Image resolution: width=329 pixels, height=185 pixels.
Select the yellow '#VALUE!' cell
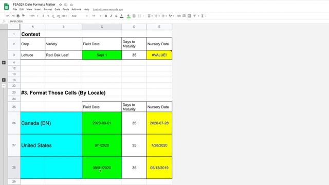click(x=159, y=55)
